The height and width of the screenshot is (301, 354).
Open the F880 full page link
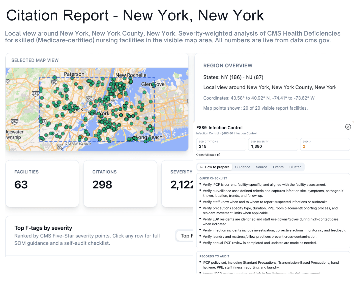208,155
